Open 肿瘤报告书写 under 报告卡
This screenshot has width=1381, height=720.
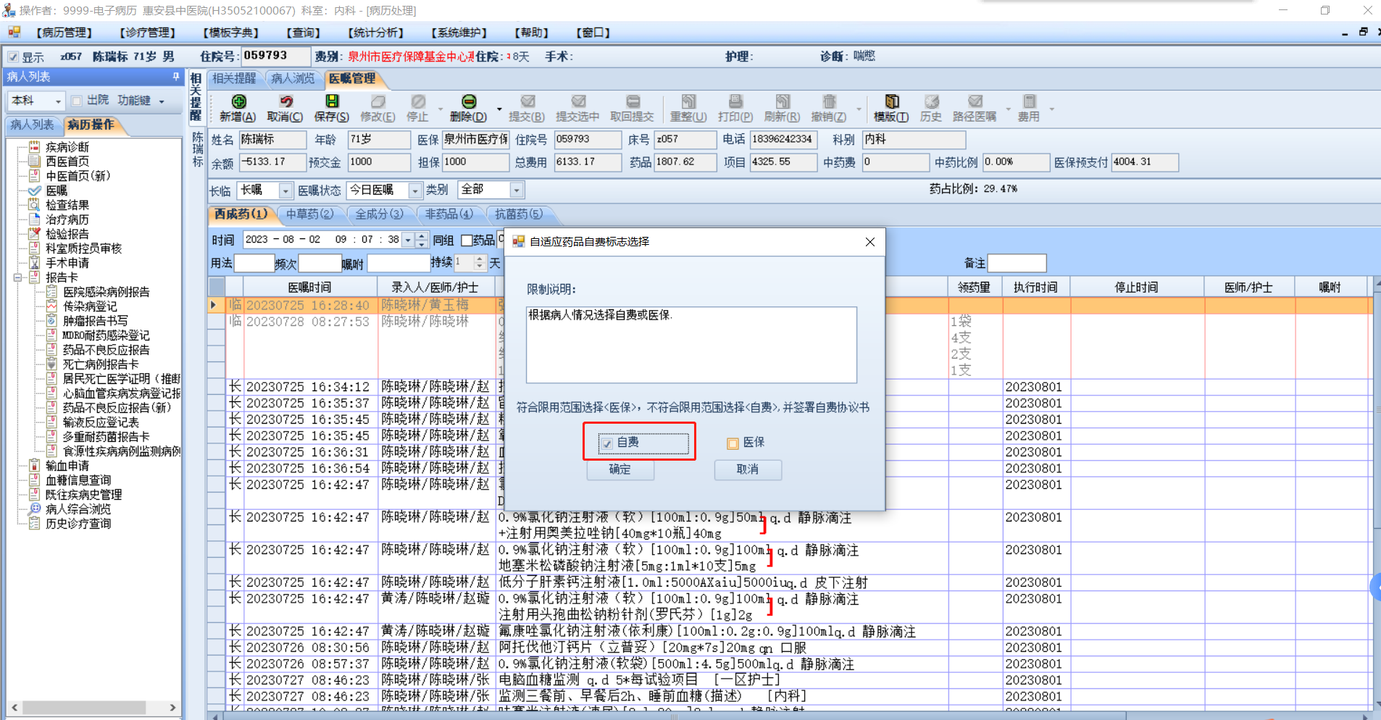[x=95, y=321]
